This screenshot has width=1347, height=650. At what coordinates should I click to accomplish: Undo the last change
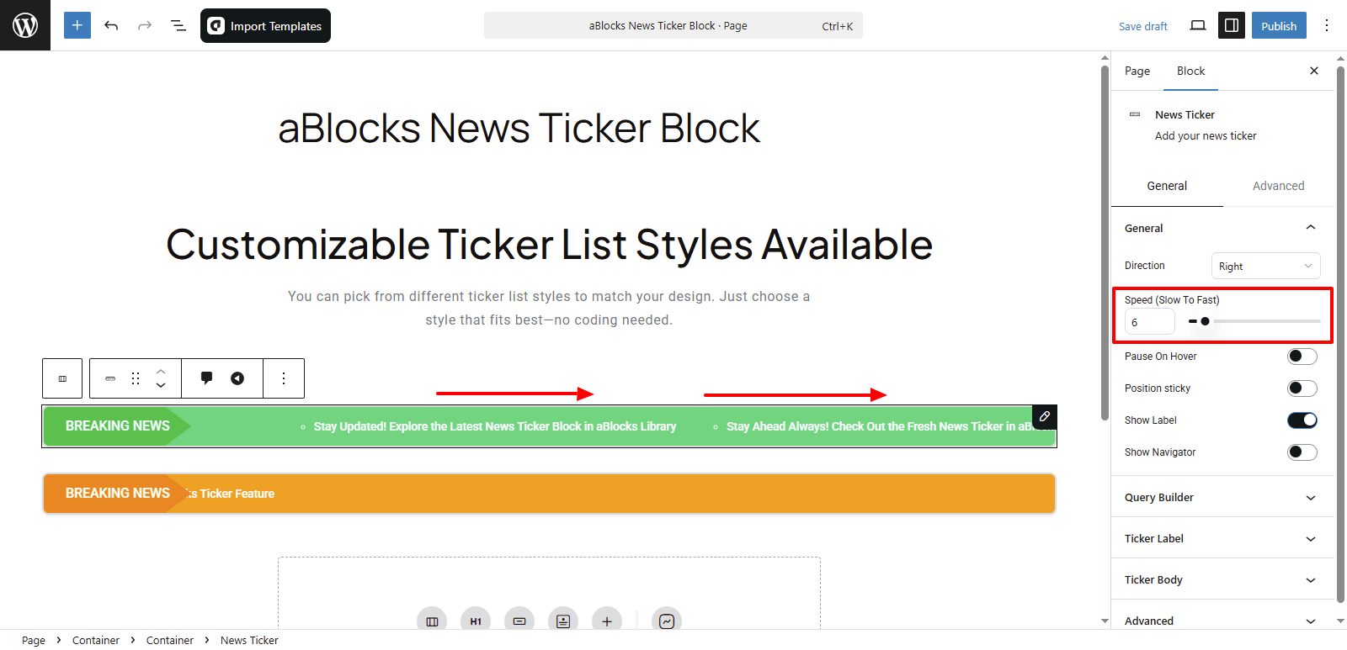[x=111, y=25]
